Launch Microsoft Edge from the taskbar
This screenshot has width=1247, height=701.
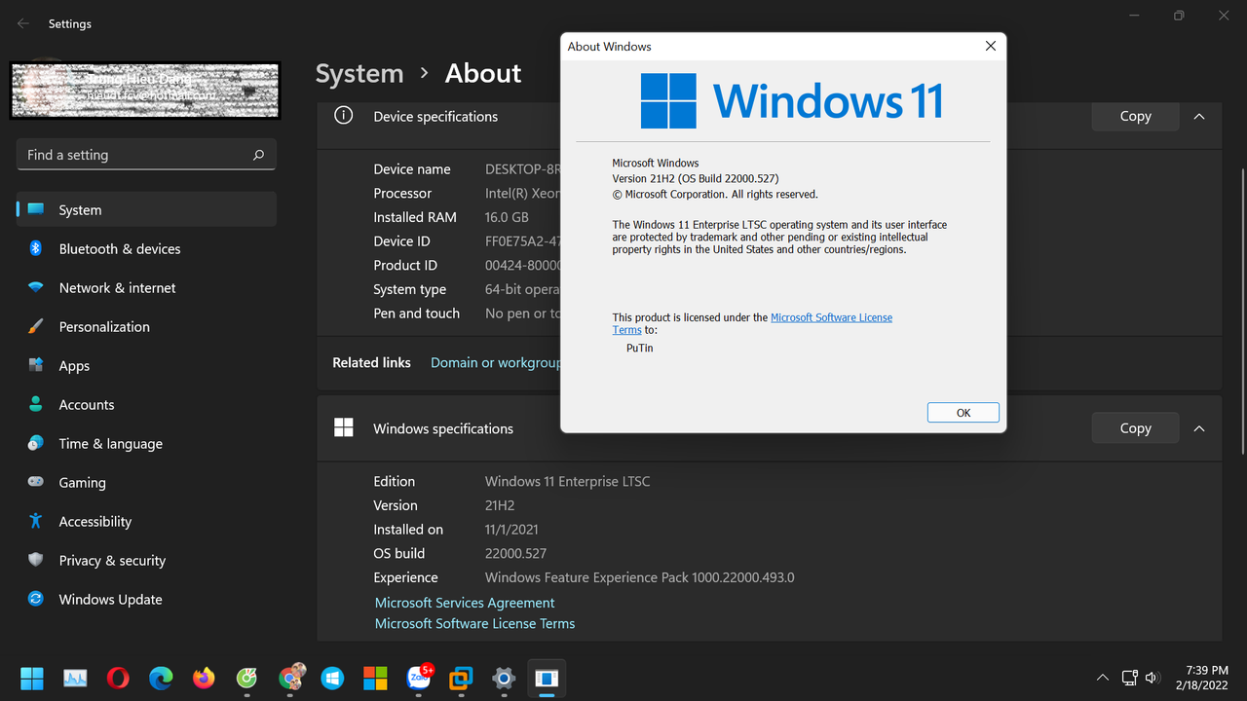pos(161,678)
